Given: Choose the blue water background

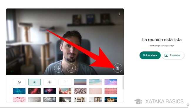Looking at the screenshot, I should point(19,91).
